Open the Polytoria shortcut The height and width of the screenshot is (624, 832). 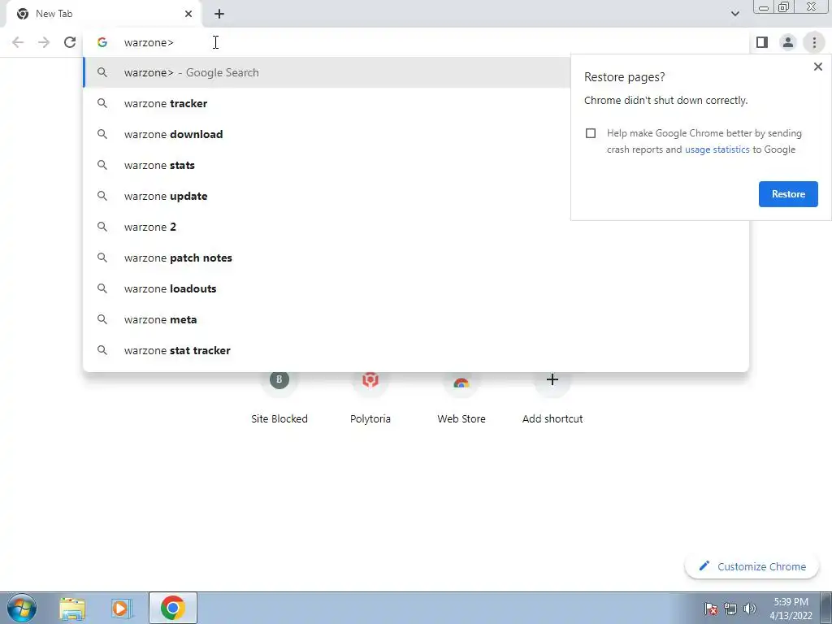[370, 398]
